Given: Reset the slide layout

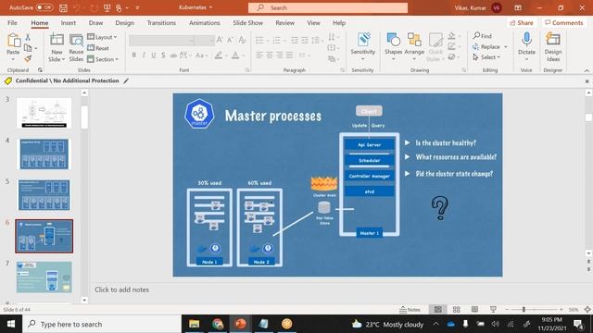Looking at the screenshot, I should pyautogui.click(x=98, y=48).
